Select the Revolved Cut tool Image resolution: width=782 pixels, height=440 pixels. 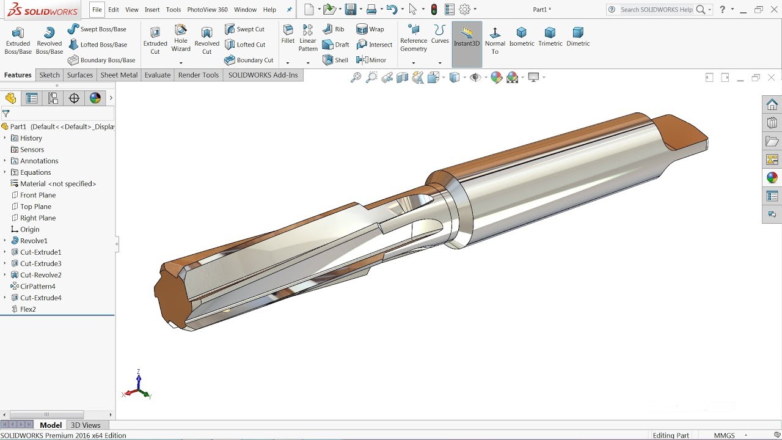(x=207, y=40)
